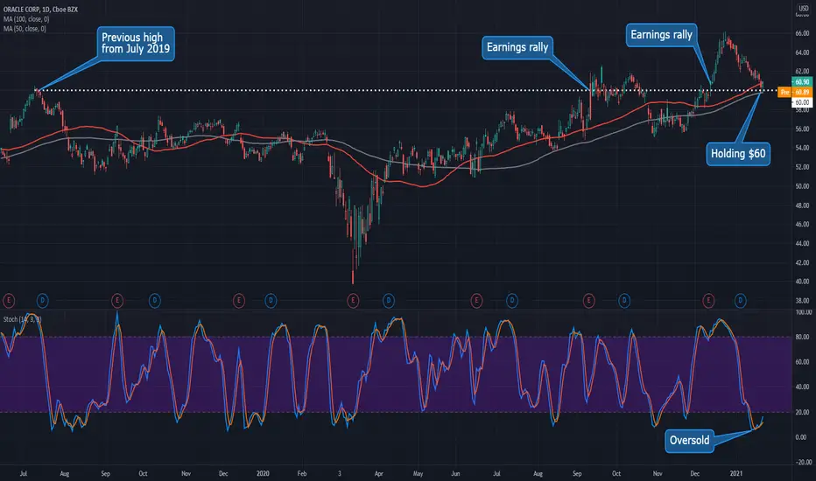The height and width of the screenshot is (481, 816).
Task: Open the October 2019 dividend marker
Action: coord(155,300)
